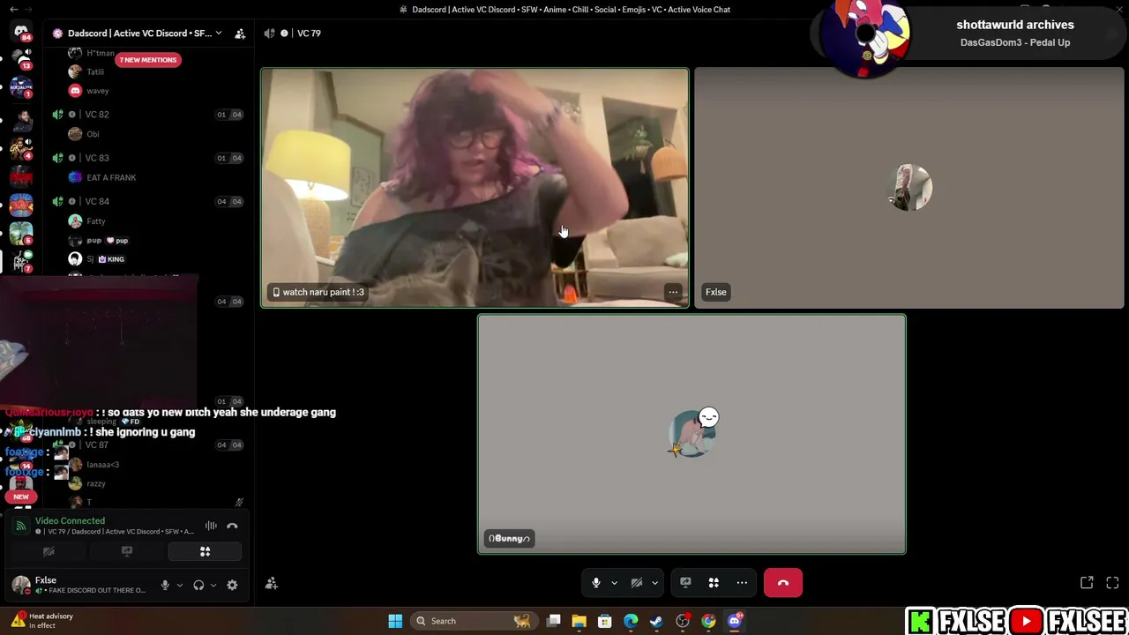Open the Heat advisory weather widget
The image size is (1129, 635).
tap(41, 621)
